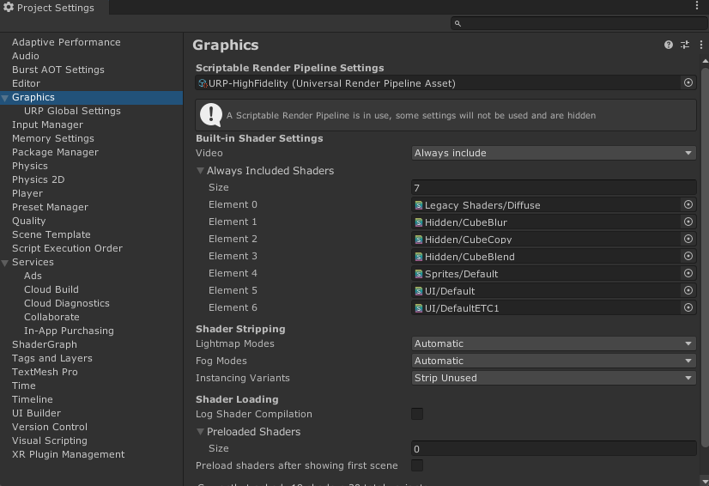The image size is (709, 486).
Task: Click object picker beside UI/DefaultETC1
Action: 688,308
